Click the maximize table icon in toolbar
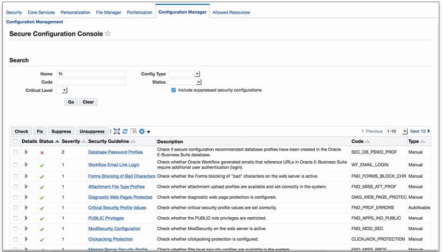Screen dimensions: 442x252 point(117,131)
